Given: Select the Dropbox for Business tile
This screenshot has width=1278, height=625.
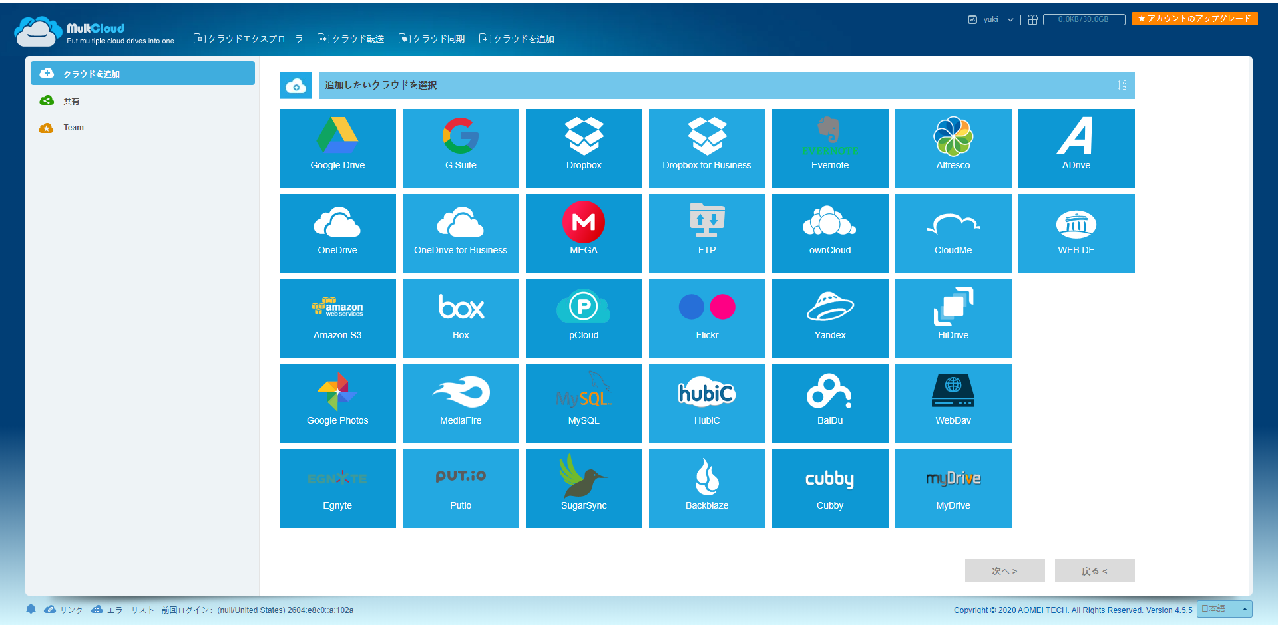Looking at the screenshot, I should pyautogui.click(x=707, y=148).
